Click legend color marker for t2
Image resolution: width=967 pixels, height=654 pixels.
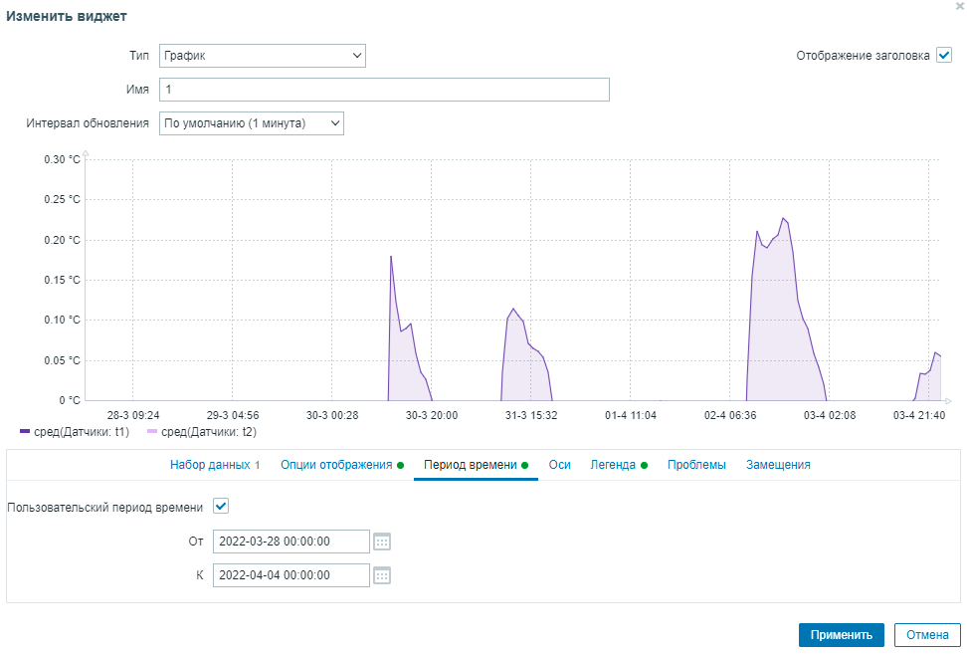[152, 431]
